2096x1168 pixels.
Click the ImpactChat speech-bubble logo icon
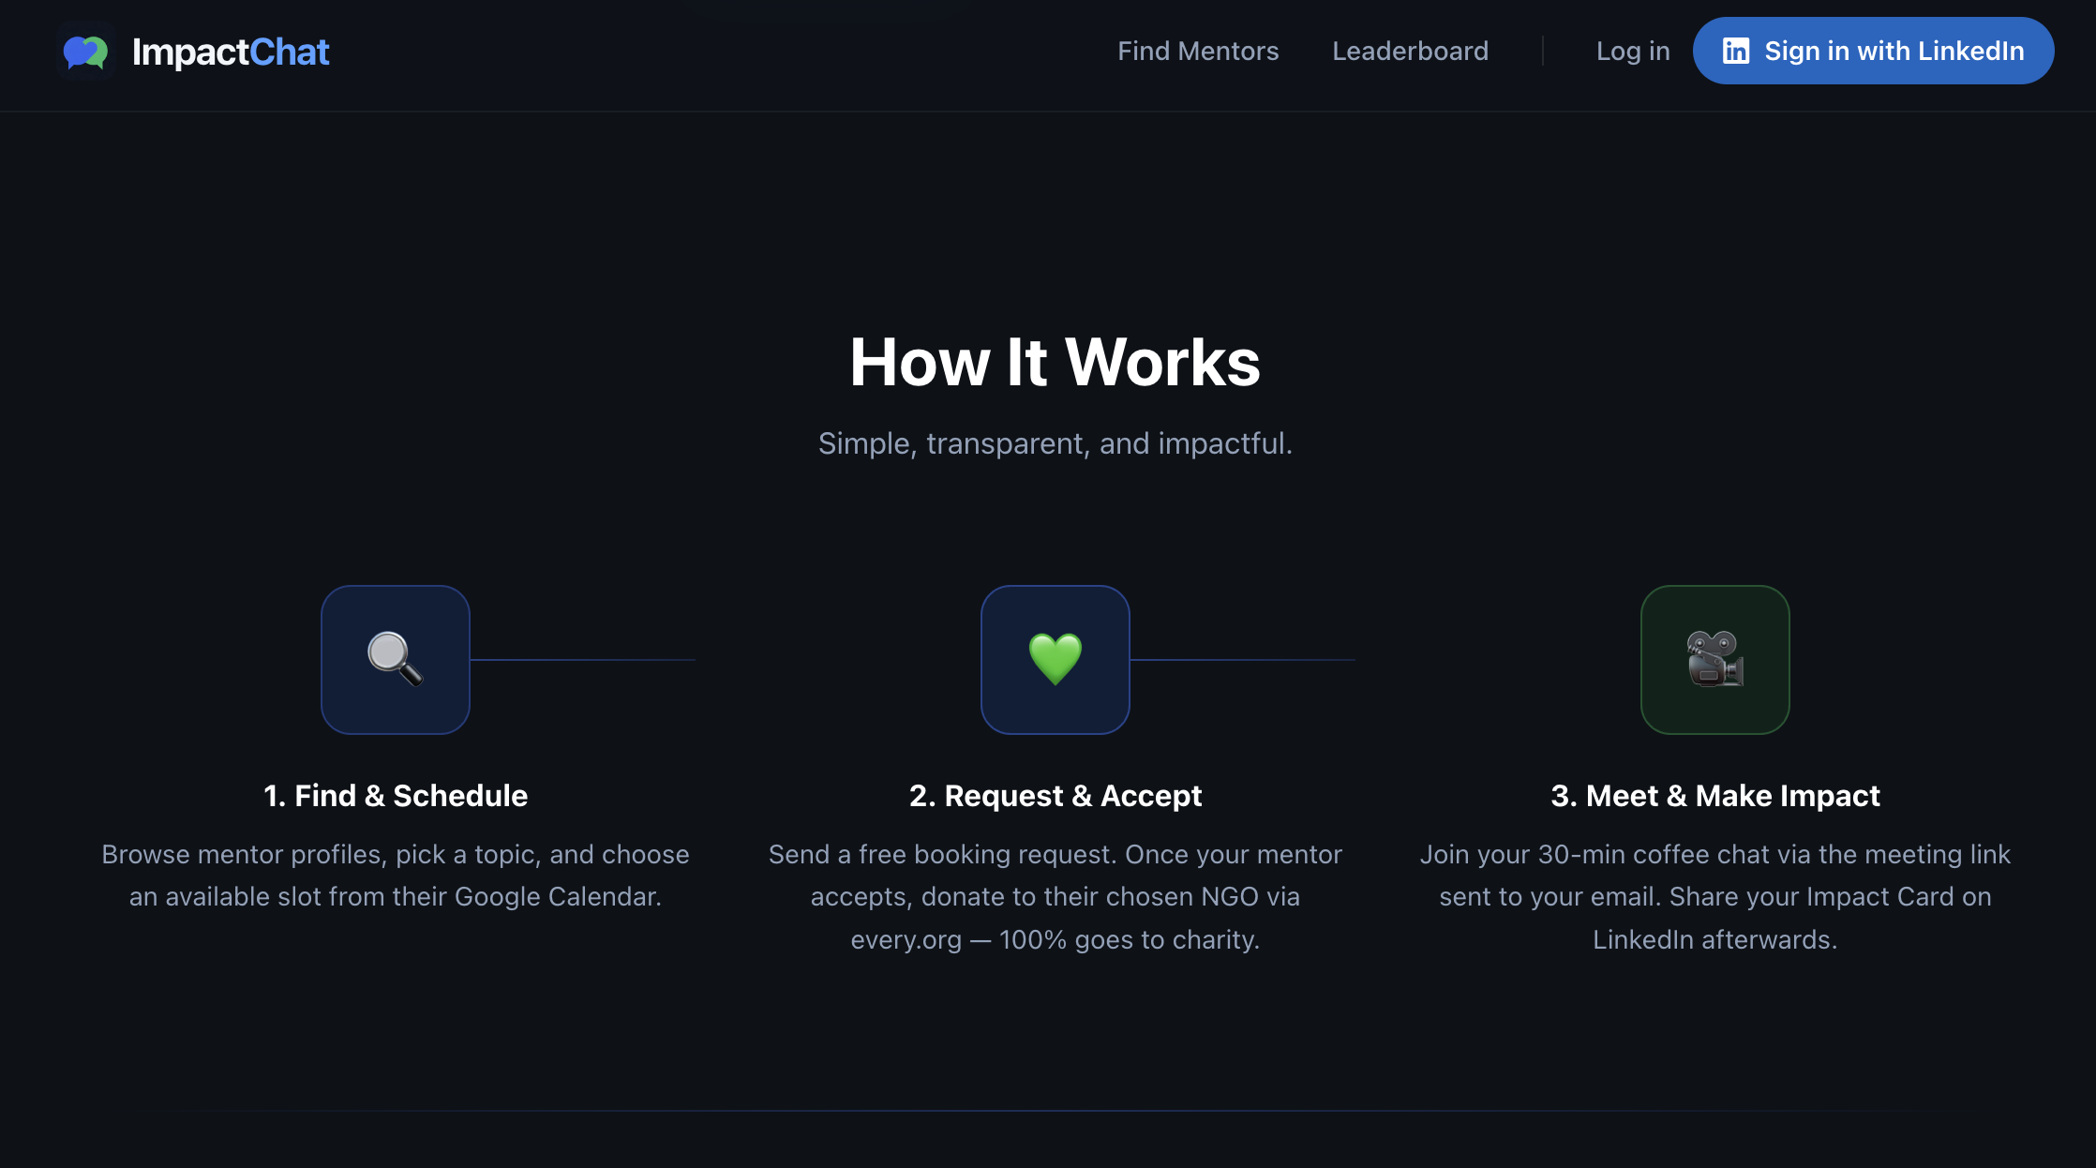click(x=85, y=52)
